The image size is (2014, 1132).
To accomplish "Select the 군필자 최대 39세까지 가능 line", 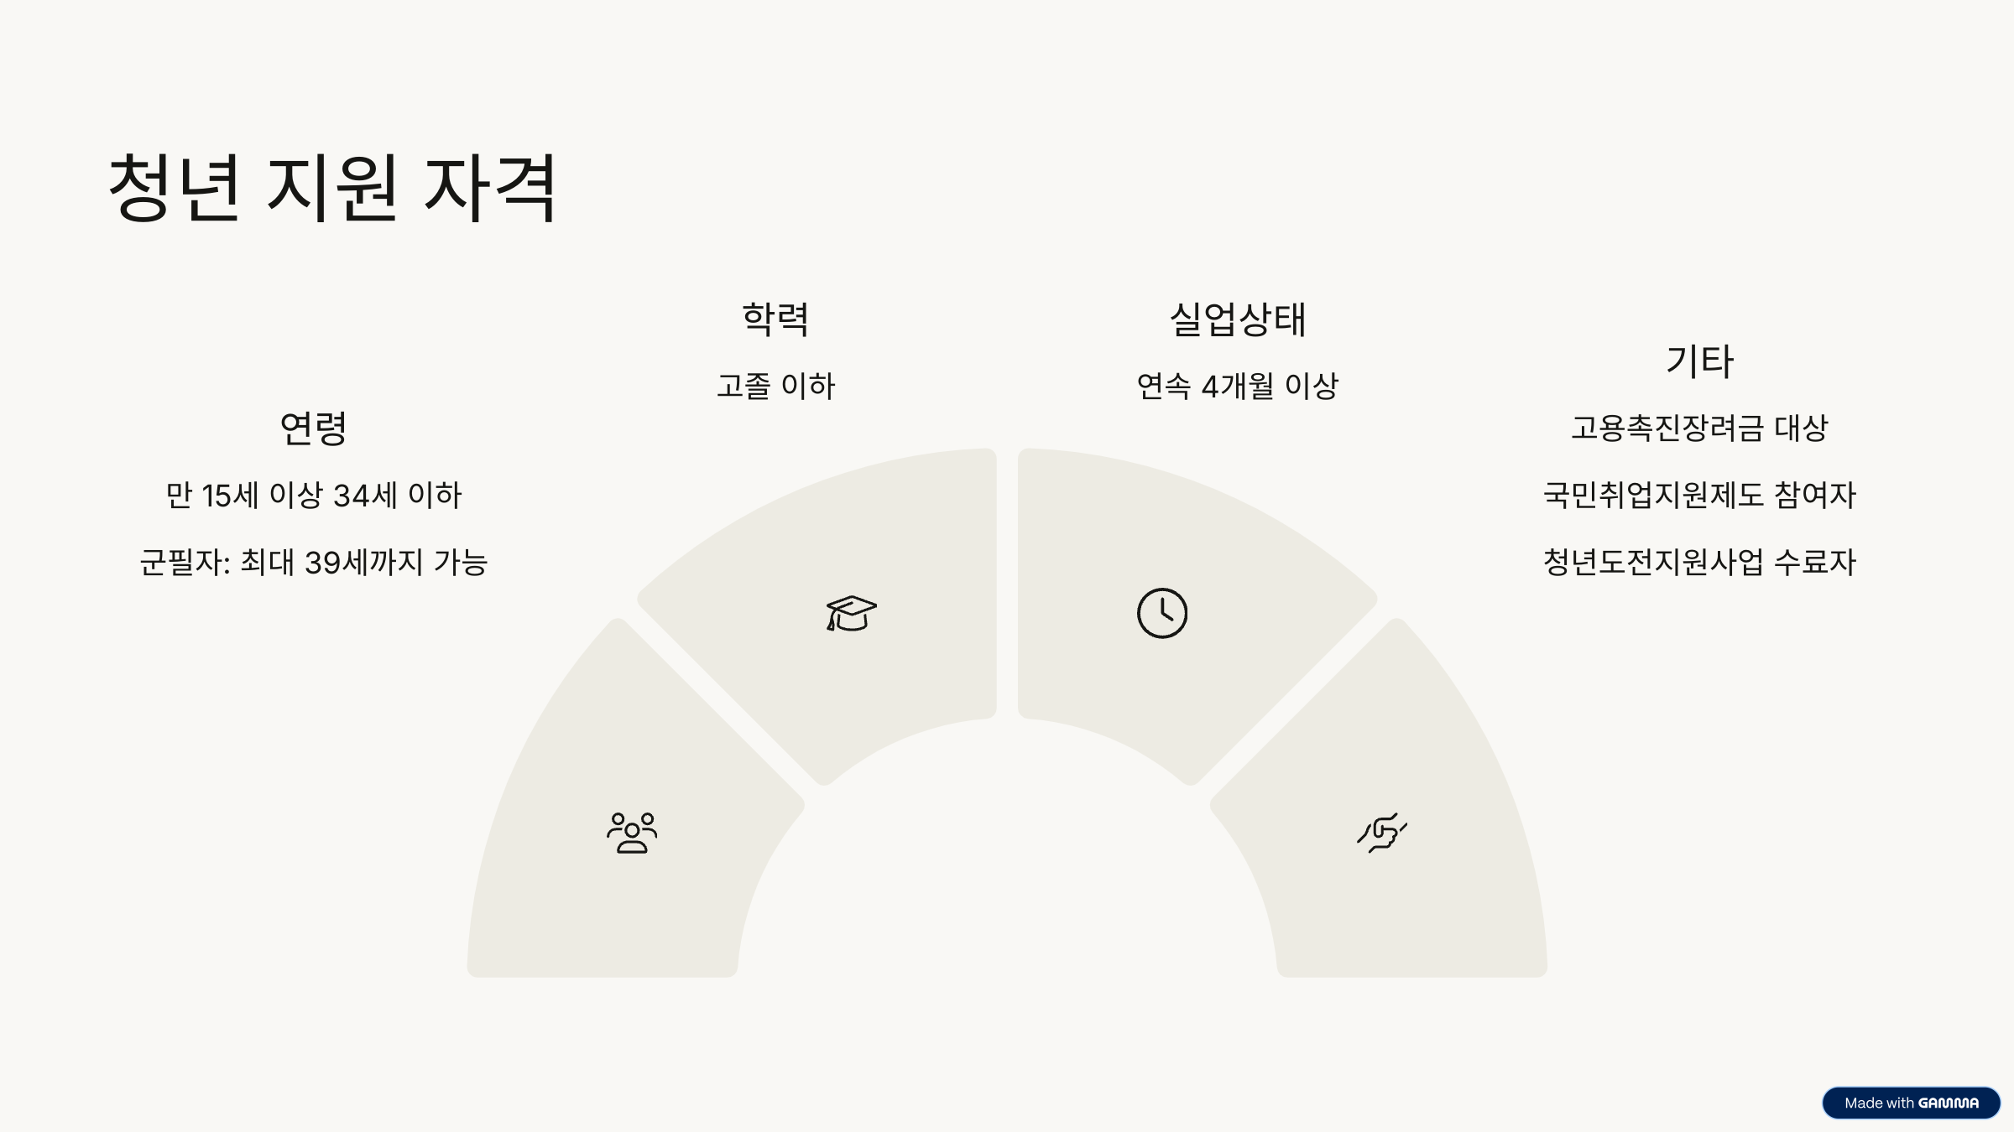I will (x=313, y=562).
